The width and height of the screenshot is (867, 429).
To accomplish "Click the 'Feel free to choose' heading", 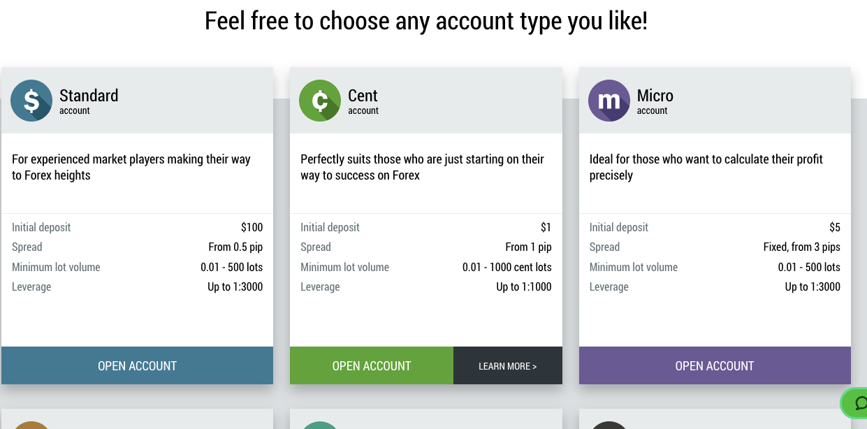I will point(426,21).
